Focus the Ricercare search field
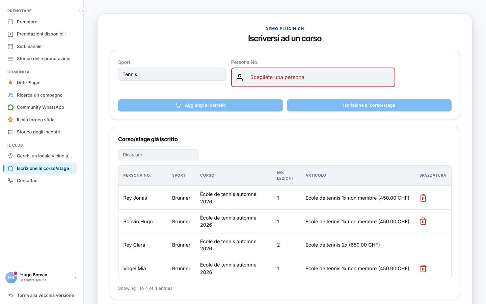486x304 pixels. [159, 155]
